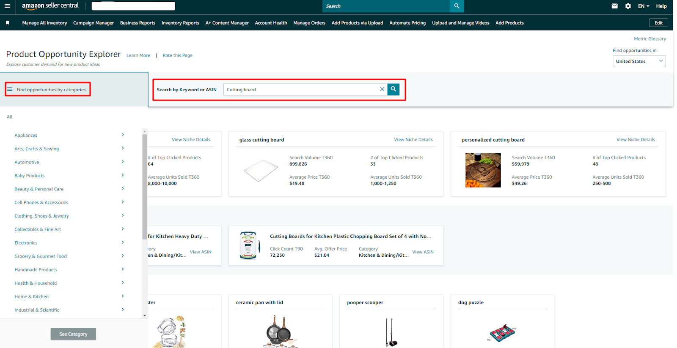Click Find opportunities by categories
The image size is (677, 348).
[x=51, y=90]
